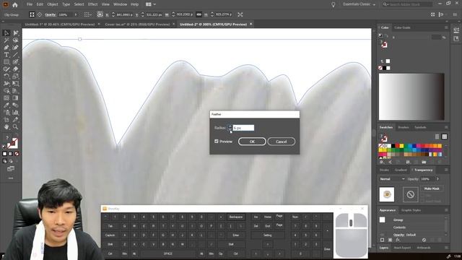462x260 pixels.
Task: Click the Feather Radius input field
Action: point(243,128)
